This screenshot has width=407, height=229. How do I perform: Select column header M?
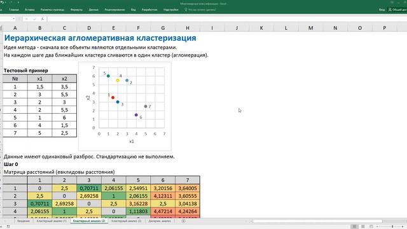(311, 28)
